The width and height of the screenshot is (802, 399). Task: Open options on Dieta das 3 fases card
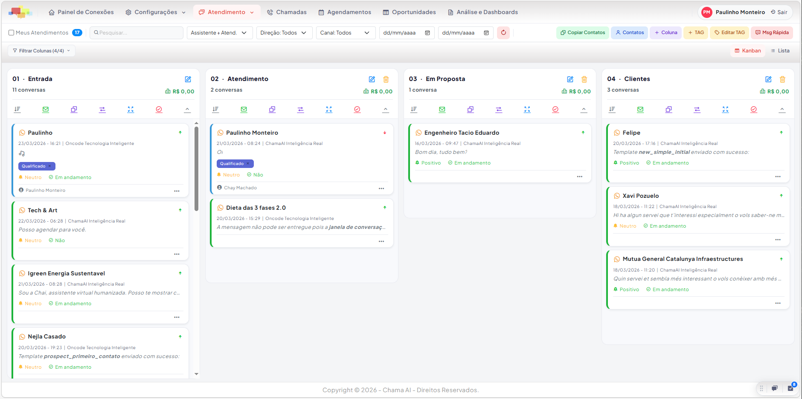381,241
